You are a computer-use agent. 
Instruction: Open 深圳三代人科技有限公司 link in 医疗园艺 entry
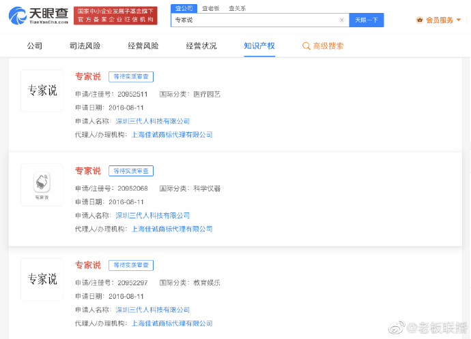(x=153, y=121)
